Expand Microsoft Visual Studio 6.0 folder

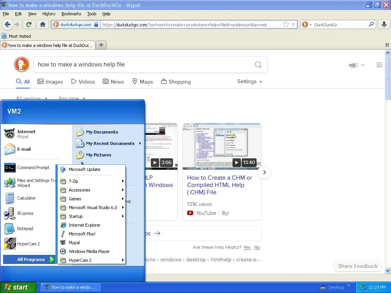(92, 208)
